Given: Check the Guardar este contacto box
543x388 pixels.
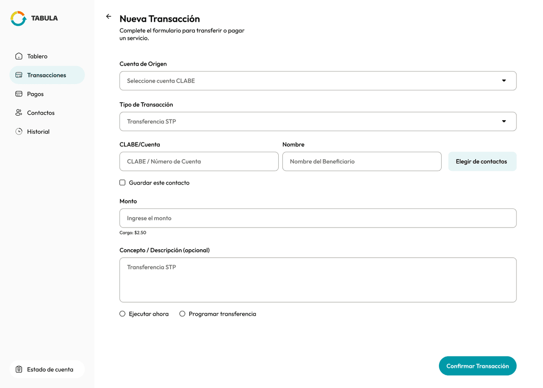Looking at the screenshot, I should pyautogui.click(x=122, y=182).
